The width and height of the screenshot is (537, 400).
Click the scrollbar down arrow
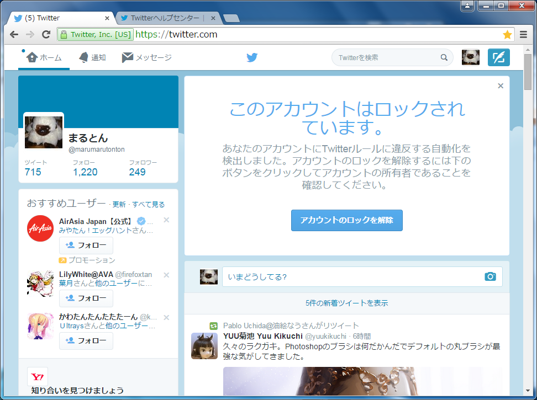pos(528,391)
